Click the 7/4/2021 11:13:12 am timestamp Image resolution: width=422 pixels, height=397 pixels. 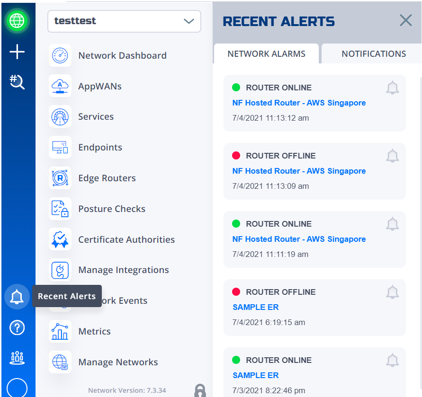pyautogui.click(x=270, y=118)
